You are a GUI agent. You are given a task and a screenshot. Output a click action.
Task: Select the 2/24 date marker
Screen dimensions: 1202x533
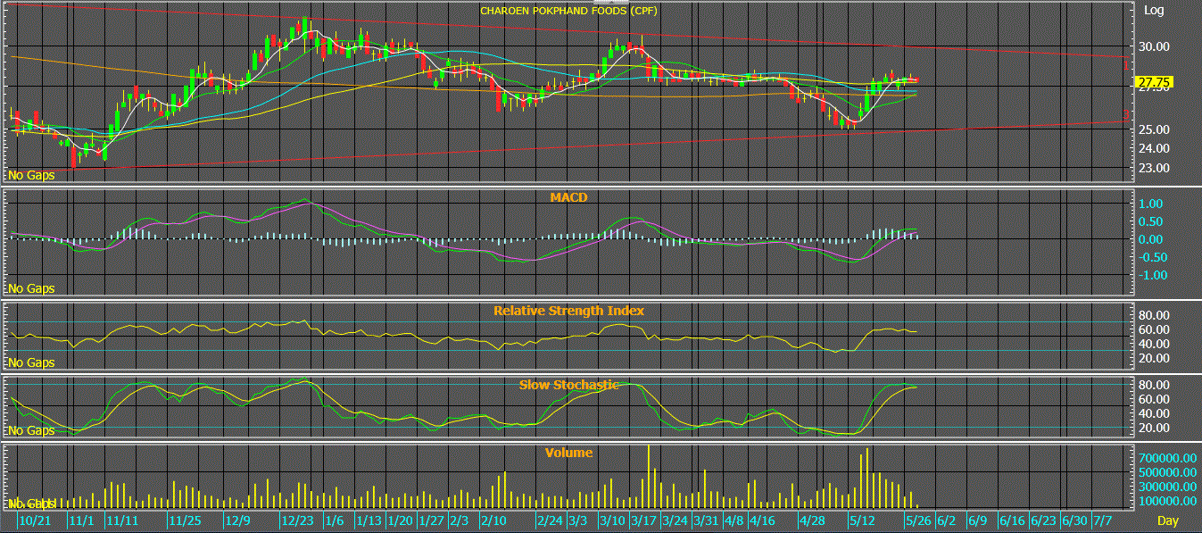click(x=550, y=521)
